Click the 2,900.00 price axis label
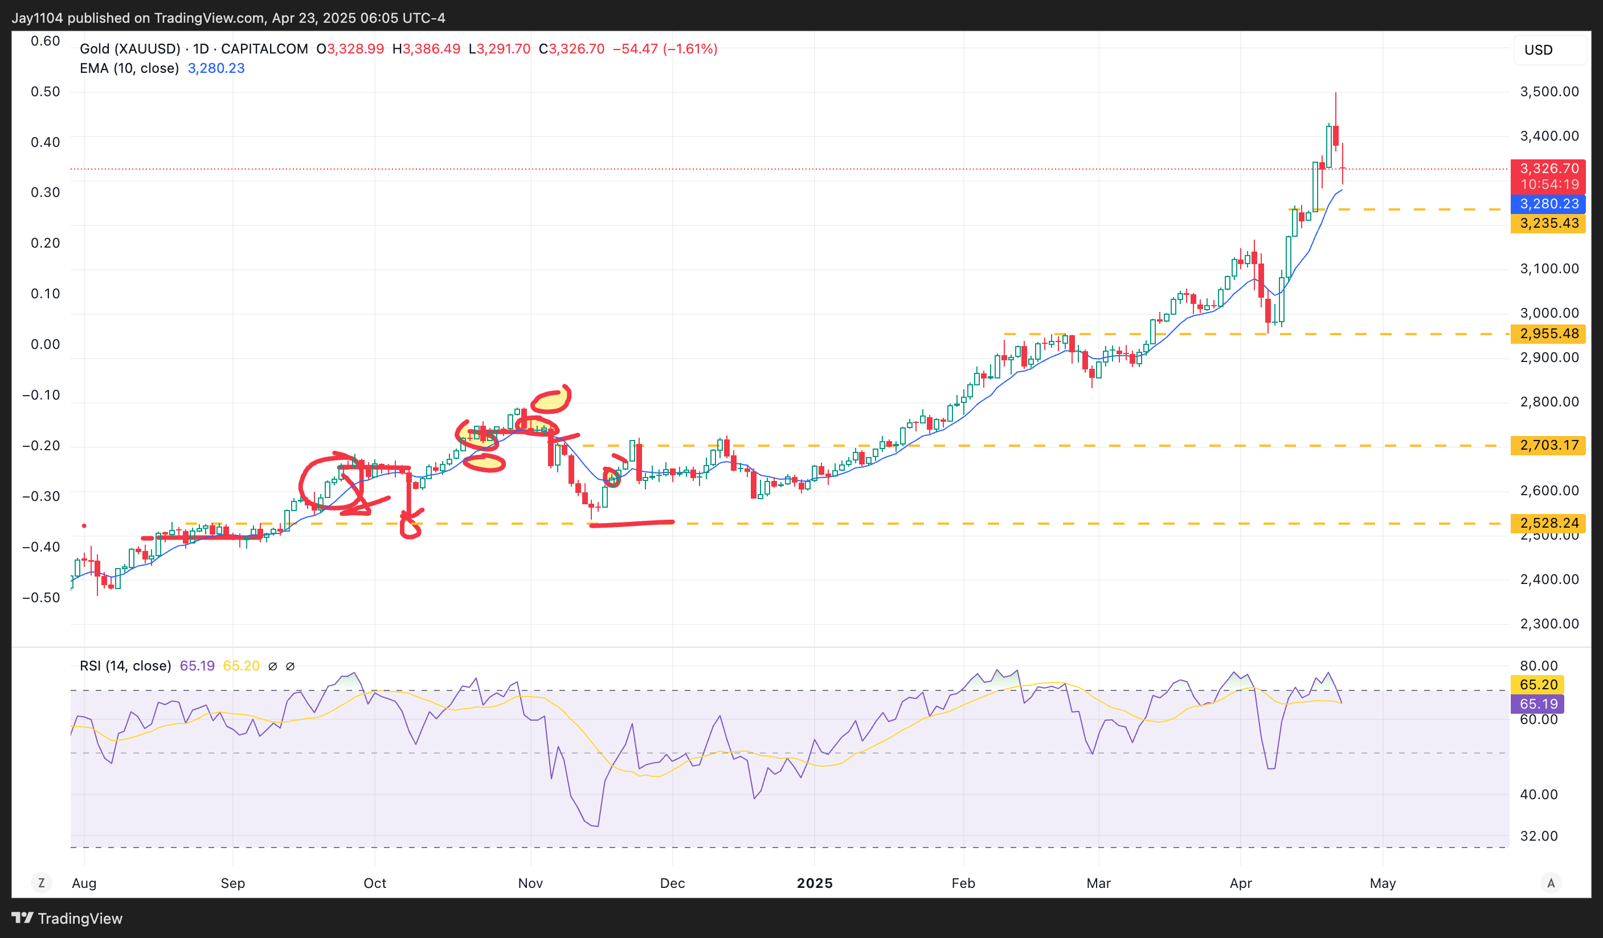Image resolution: width=1603 pixels, height=938 pixels. [1549, 358]
